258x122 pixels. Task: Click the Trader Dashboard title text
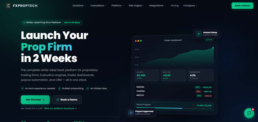(173, 40)
